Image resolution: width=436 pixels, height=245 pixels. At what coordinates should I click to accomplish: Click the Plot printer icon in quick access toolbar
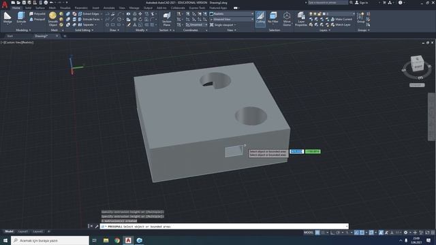coord(46,3)
